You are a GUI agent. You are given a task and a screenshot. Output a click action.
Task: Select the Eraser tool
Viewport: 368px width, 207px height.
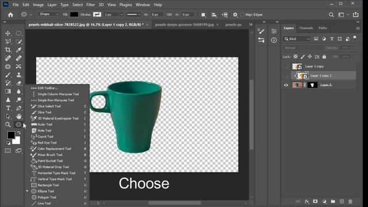(x=18, y=83)
